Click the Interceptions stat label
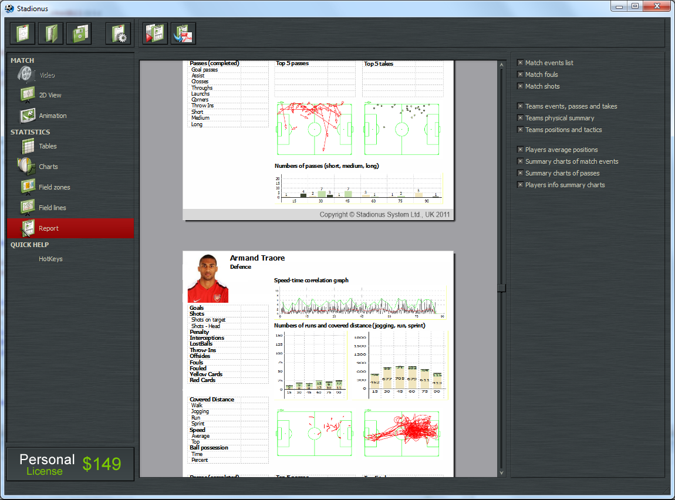 coord(207,338)
